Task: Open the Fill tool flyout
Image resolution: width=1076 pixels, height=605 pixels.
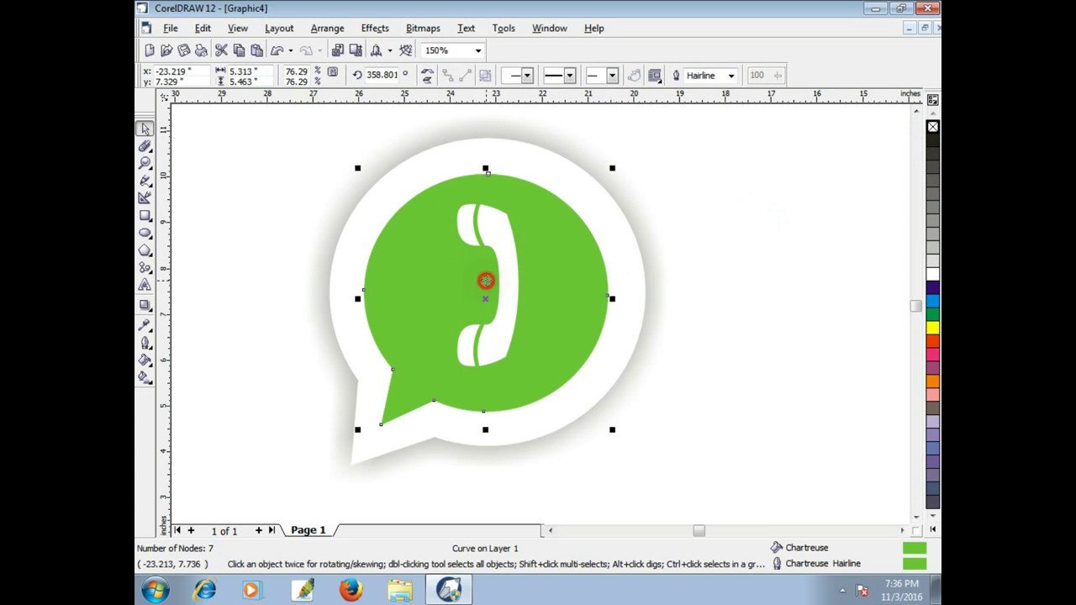Action: (x=145, y=360)
